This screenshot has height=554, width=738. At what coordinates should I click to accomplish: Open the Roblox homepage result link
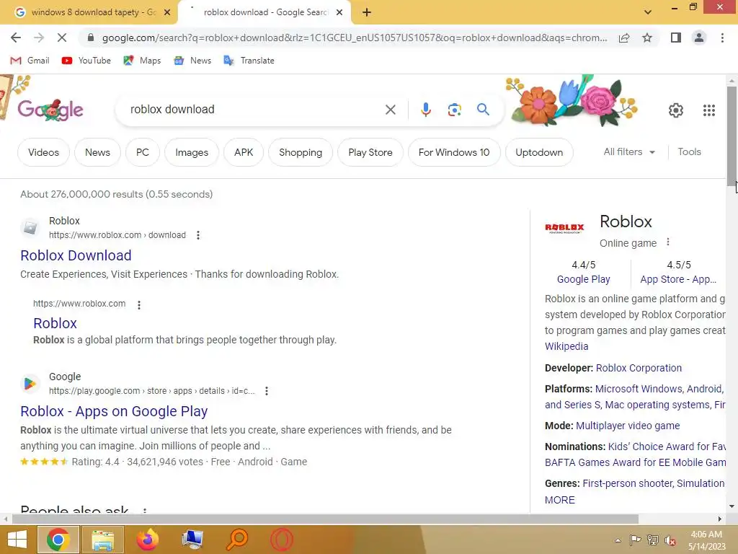point(55,323)
